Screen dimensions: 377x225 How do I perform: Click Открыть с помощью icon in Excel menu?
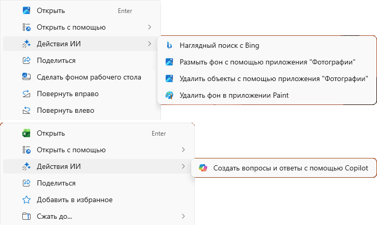click(x=26, y=150)
